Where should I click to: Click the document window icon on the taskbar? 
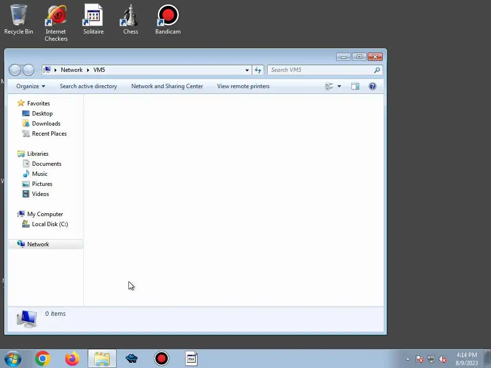pyautogui.click(x=191, y=358)
